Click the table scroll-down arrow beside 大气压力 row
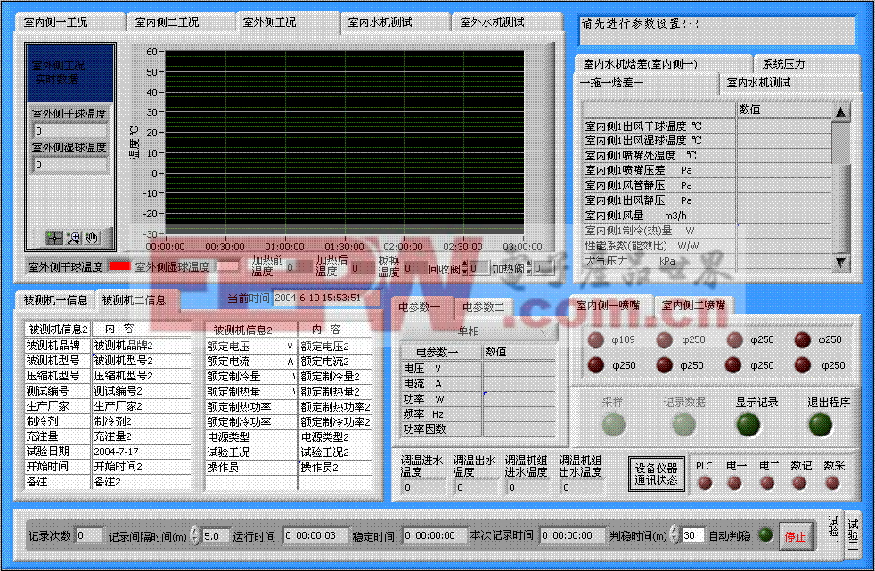Screen dimensions: 875x571 840,263
